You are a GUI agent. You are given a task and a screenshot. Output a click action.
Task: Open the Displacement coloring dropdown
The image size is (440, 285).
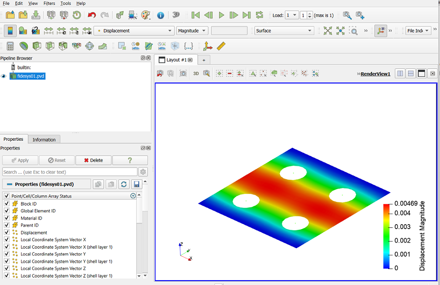[x=134, y=31]
